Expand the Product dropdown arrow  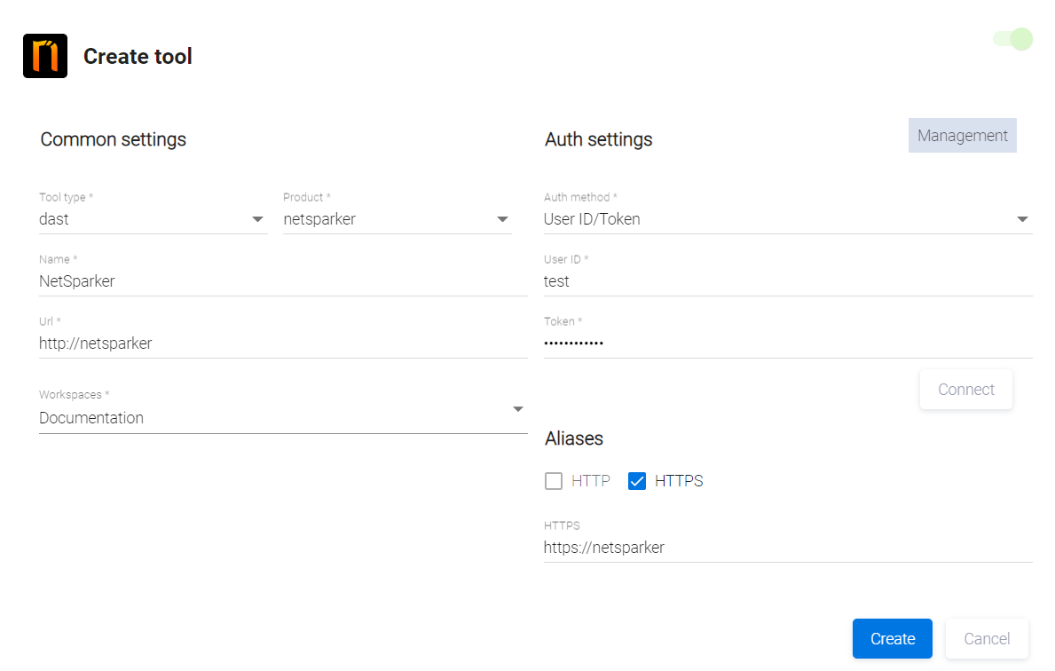pyautogui.click(x=502, y=219)
